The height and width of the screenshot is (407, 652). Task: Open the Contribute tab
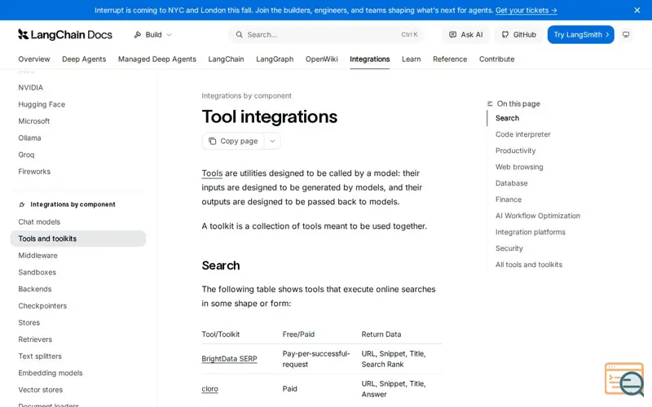[x=497, y=59]
